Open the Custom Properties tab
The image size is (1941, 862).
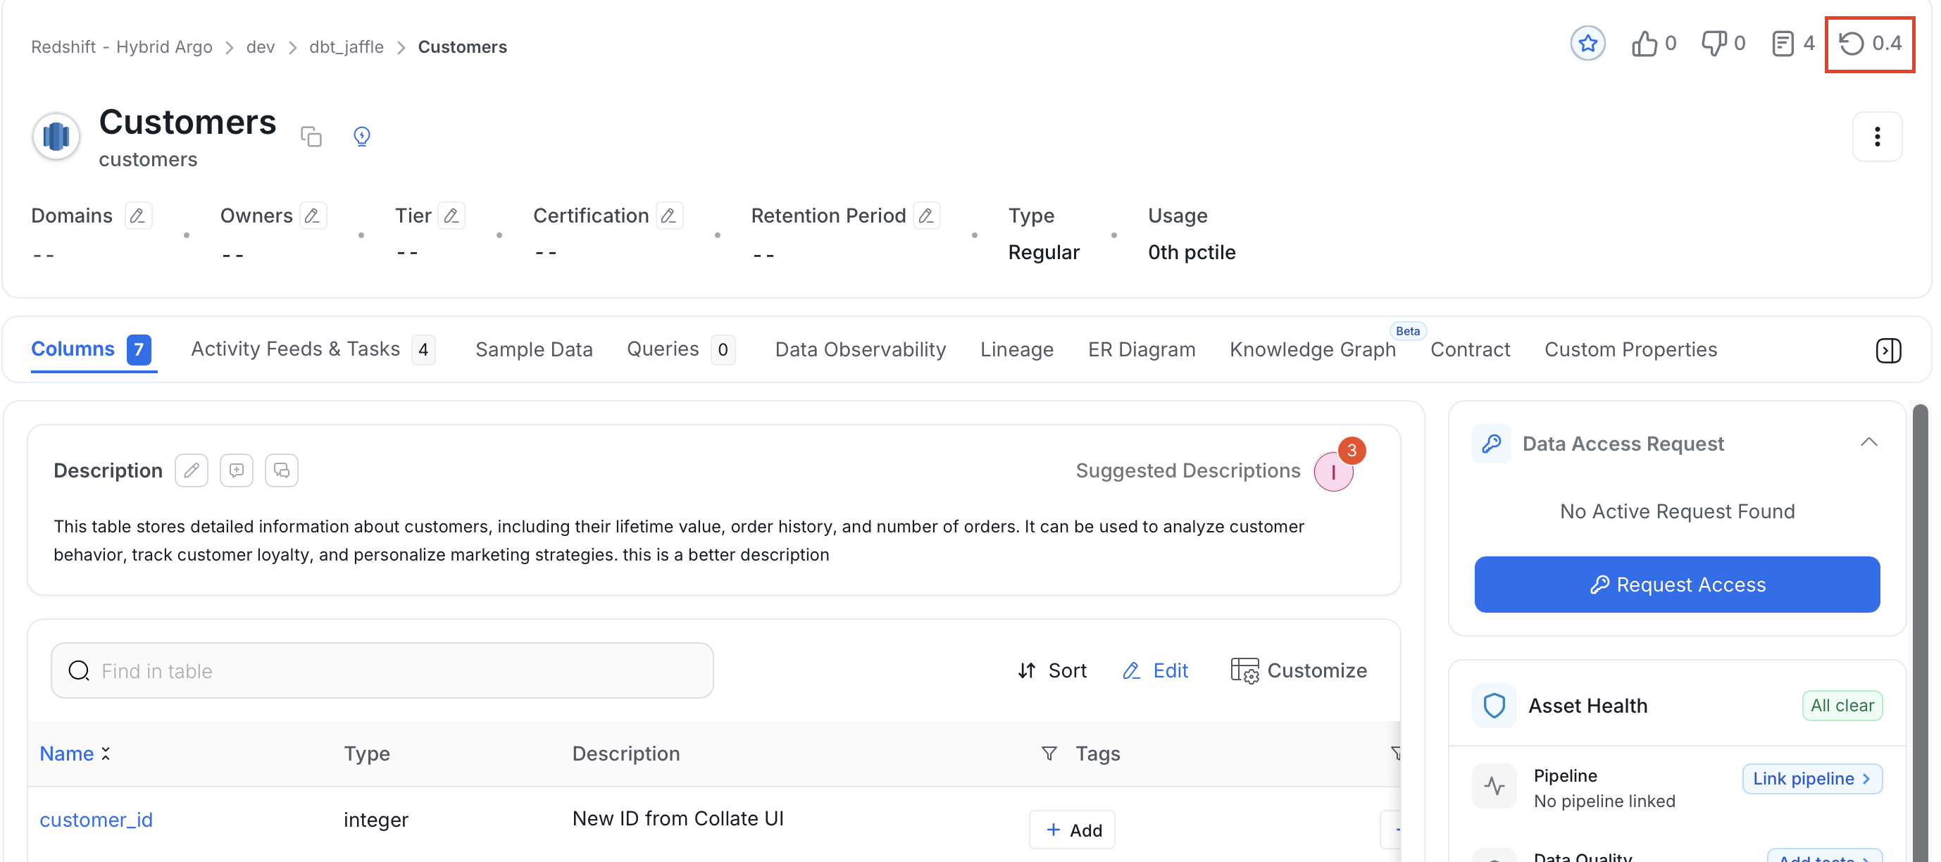pos(1630,349)
